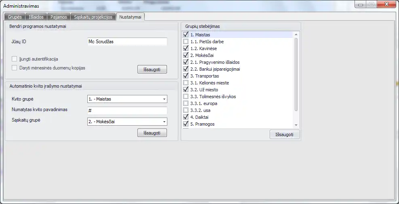This screenshot has width=399, height=204.
Task: Uncheck the 1. Maistas checkbox
Action: coord(186,35)
